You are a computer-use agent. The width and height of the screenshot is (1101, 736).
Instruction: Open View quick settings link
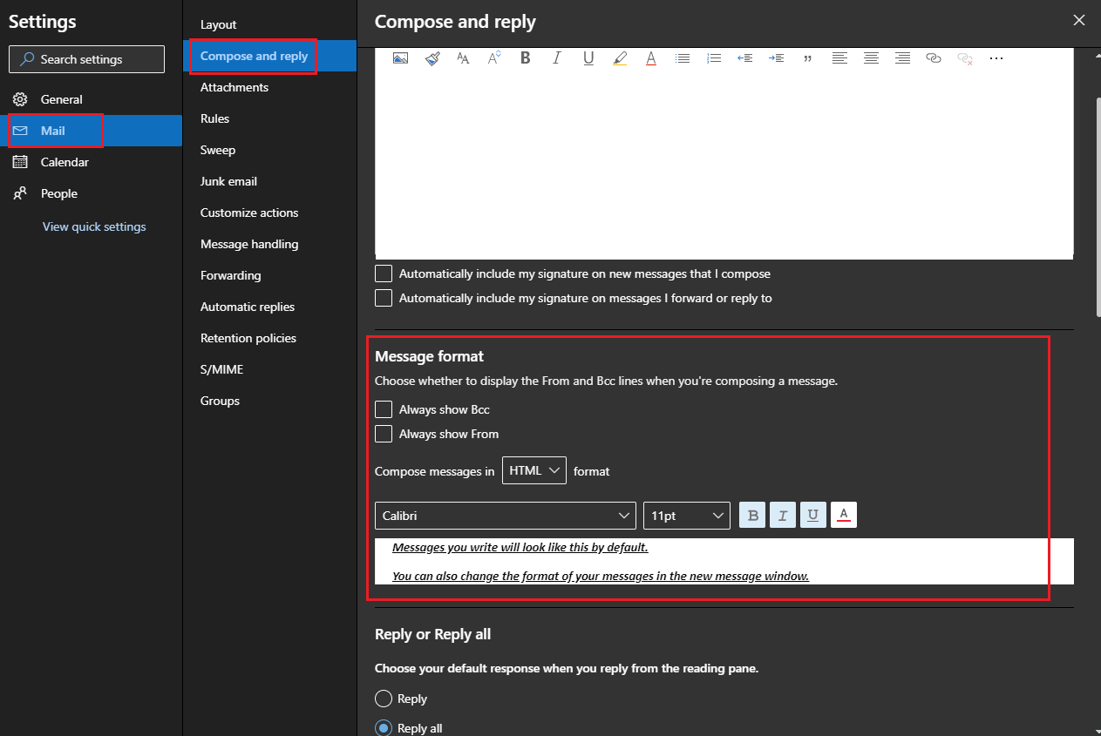click(x=93, y=226)
